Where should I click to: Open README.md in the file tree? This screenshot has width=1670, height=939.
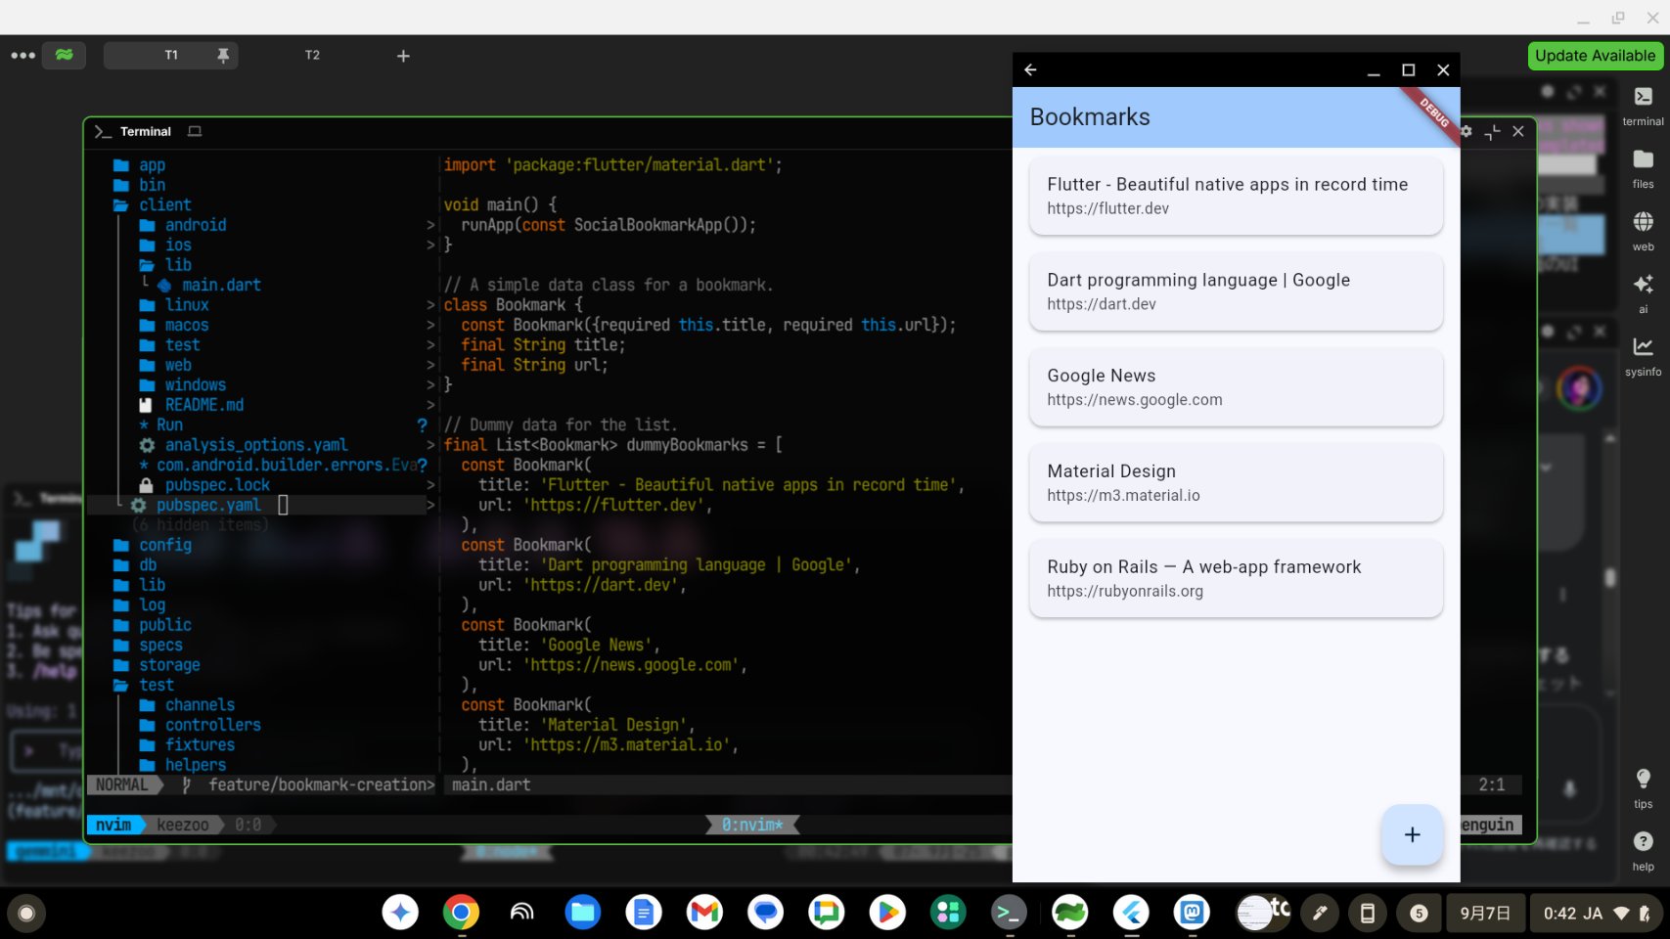coord(192,405)
